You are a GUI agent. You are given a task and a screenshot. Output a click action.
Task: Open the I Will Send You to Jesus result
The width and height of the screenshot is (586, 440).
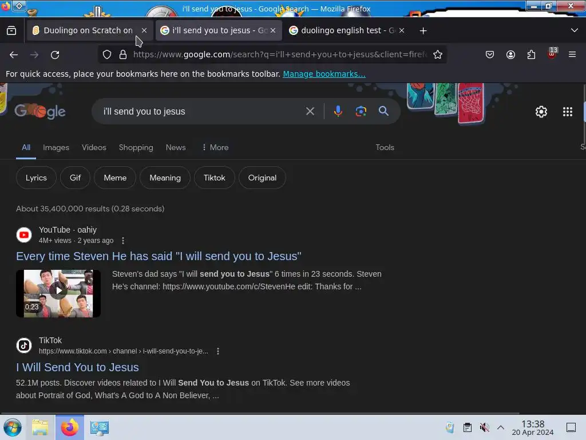point(77,367)
